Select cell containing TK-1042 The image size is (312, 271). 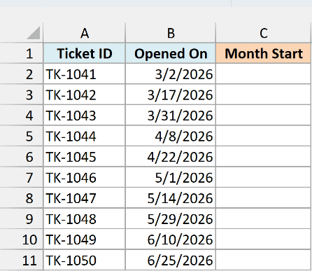[x=85, y=95]
